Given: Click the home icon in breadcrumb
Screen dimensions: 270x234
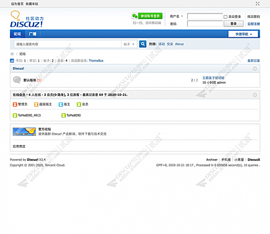Looking at the screenshot, I should pos(12,54).
